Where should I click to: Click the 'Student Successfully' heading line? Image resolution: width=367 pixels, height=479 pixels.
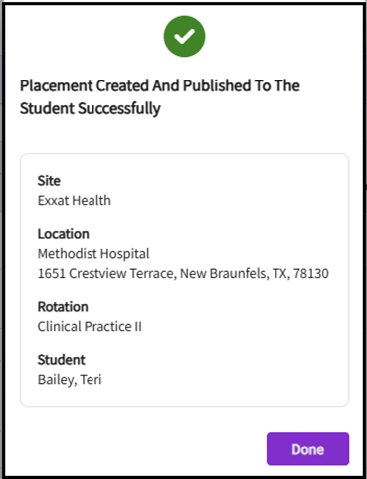click(91, 109)
